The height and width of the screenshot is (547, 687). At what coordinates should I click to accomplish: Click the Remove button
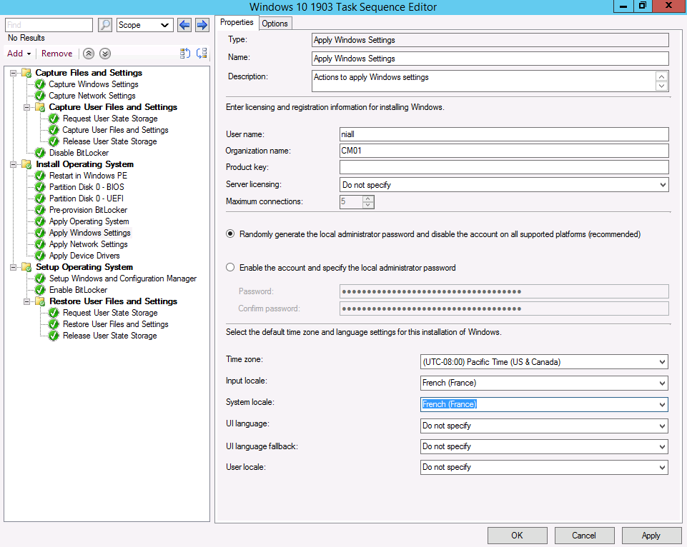click(57, 54)
